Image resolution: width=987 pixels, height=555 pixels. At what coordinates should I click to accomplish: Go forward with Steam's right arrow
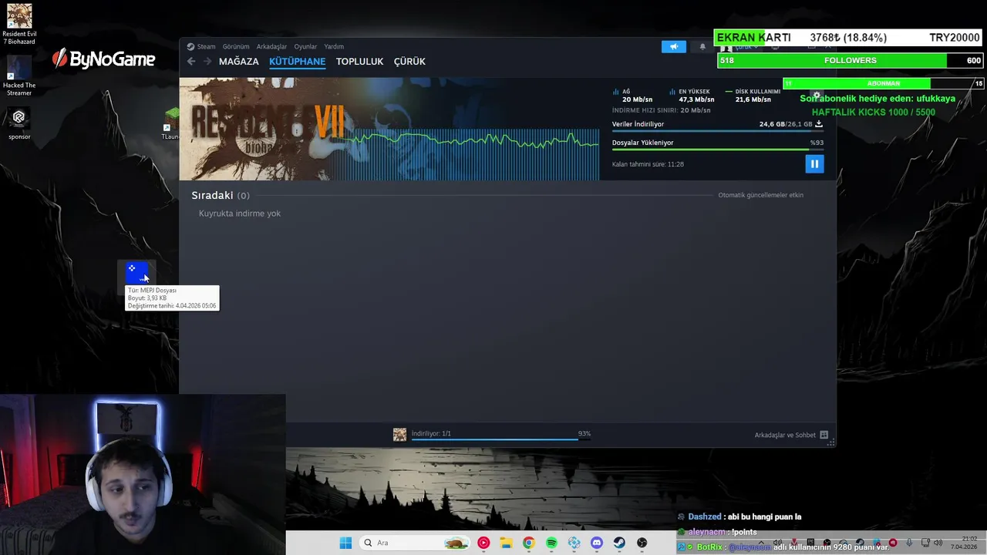coord(207,62)
